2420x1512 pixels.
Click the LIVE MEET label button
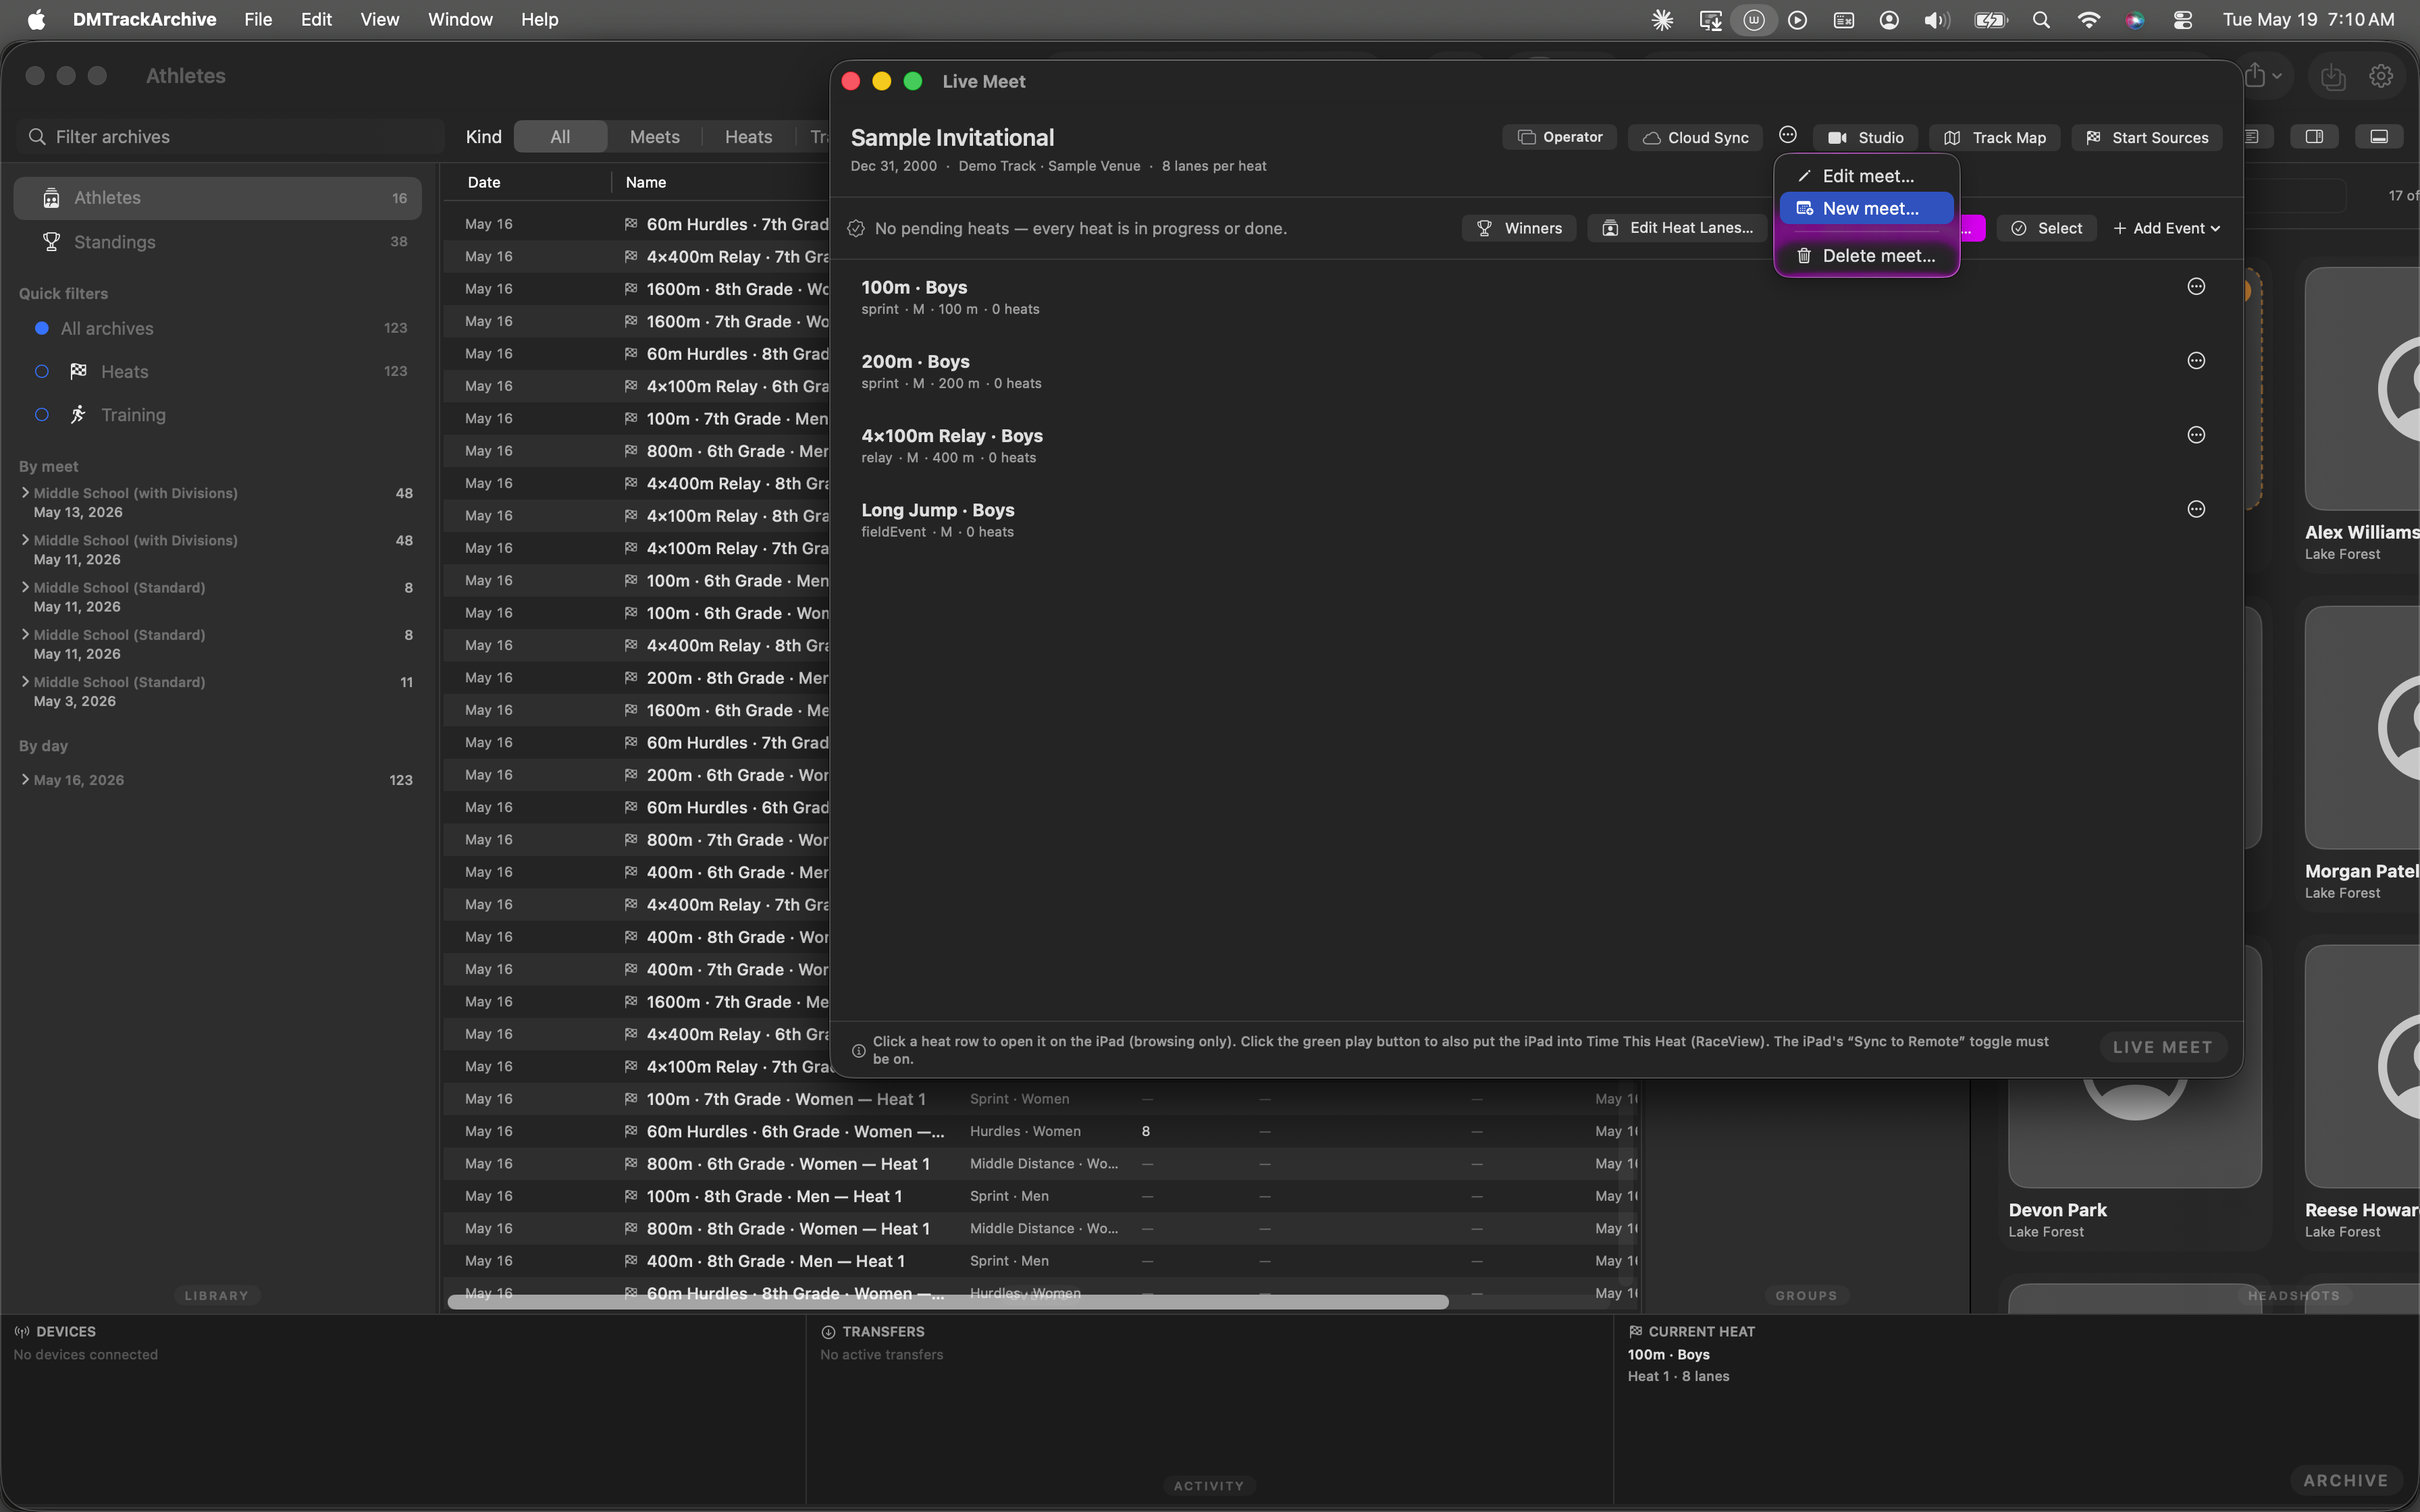[2162, 1047]
